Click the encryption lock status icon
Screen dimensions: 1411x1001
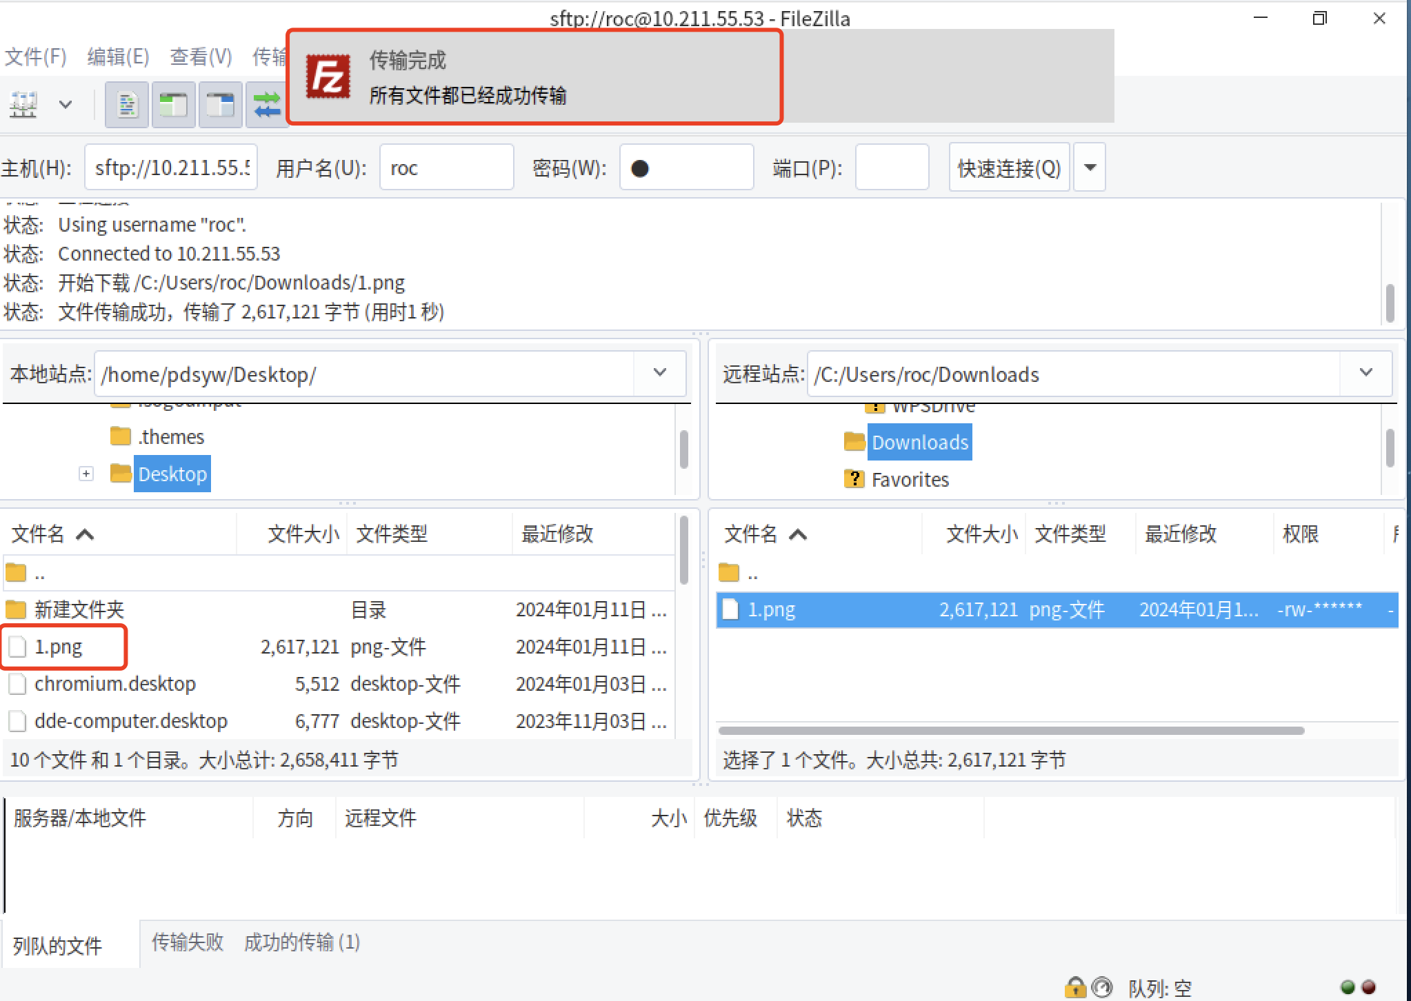(x=1074, y=987)
